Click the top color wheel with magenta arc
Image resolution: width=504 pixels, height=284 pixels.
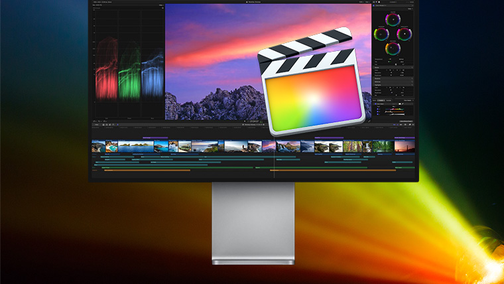pyautogui.click(x=393, y=20)
